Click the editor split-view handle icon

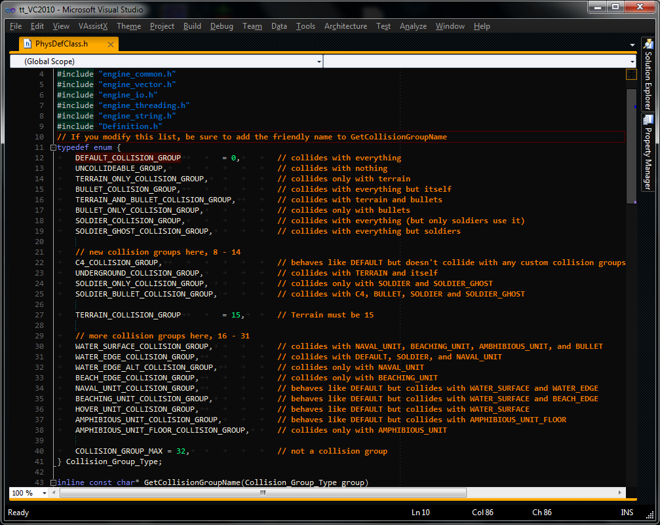631,74
